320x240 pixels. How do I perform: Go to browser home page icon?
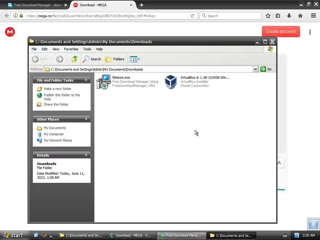pos(300,16)
